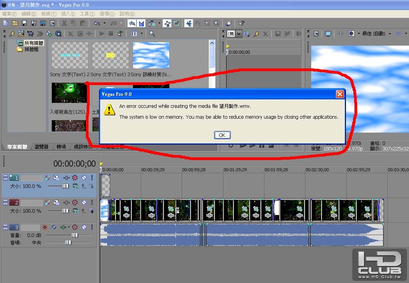Click Import Media icon in Project Media
The width and height of the screenshot is (409, 283).
21,34
